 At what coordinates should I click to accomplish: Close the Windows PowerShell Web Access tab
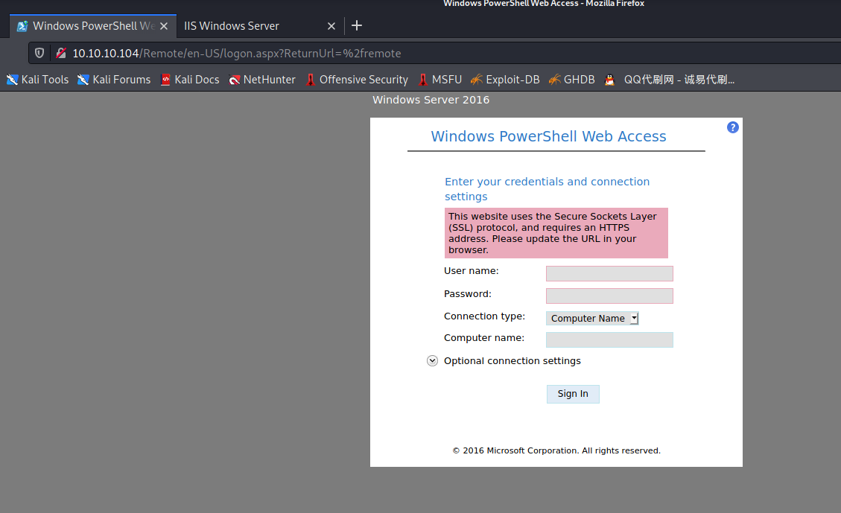(x=164, y=26)
